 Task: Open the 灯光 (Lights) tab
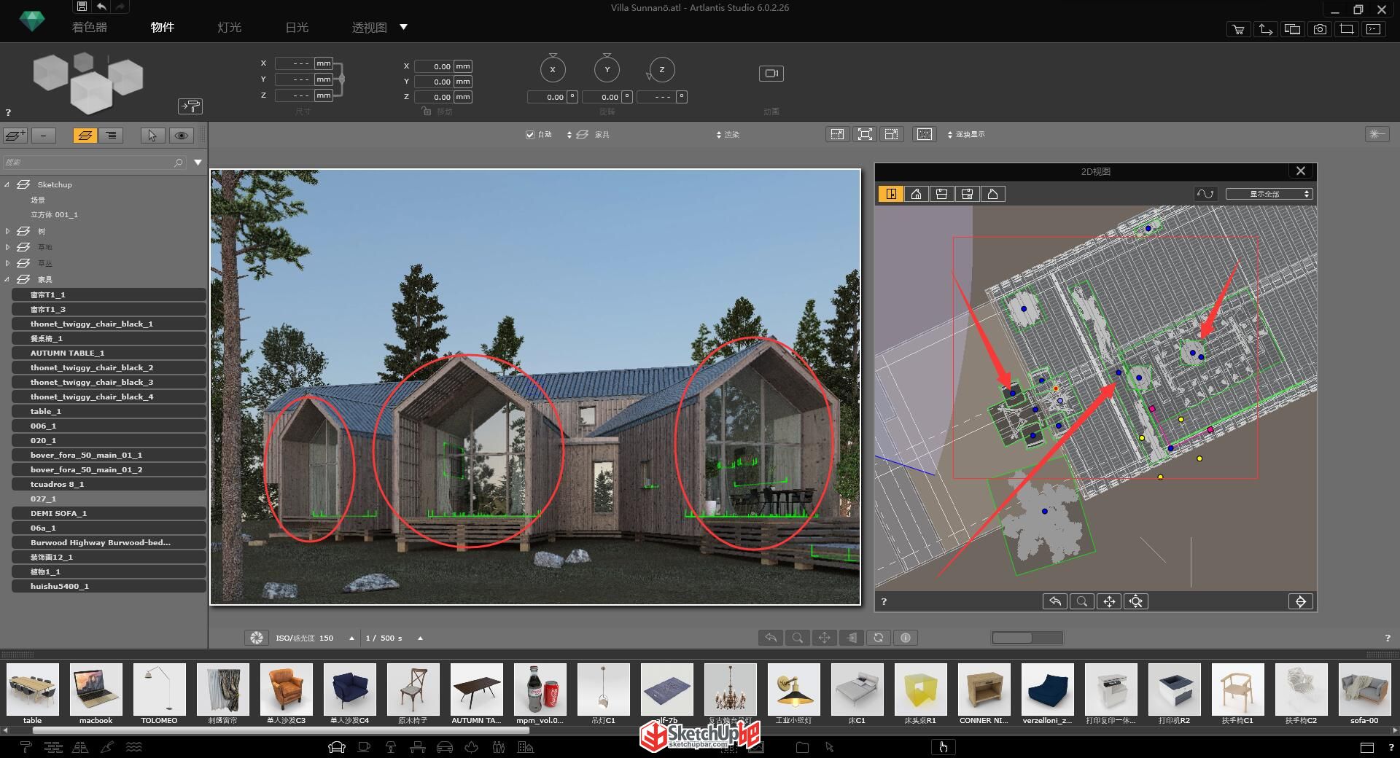[x=229, y=27]
